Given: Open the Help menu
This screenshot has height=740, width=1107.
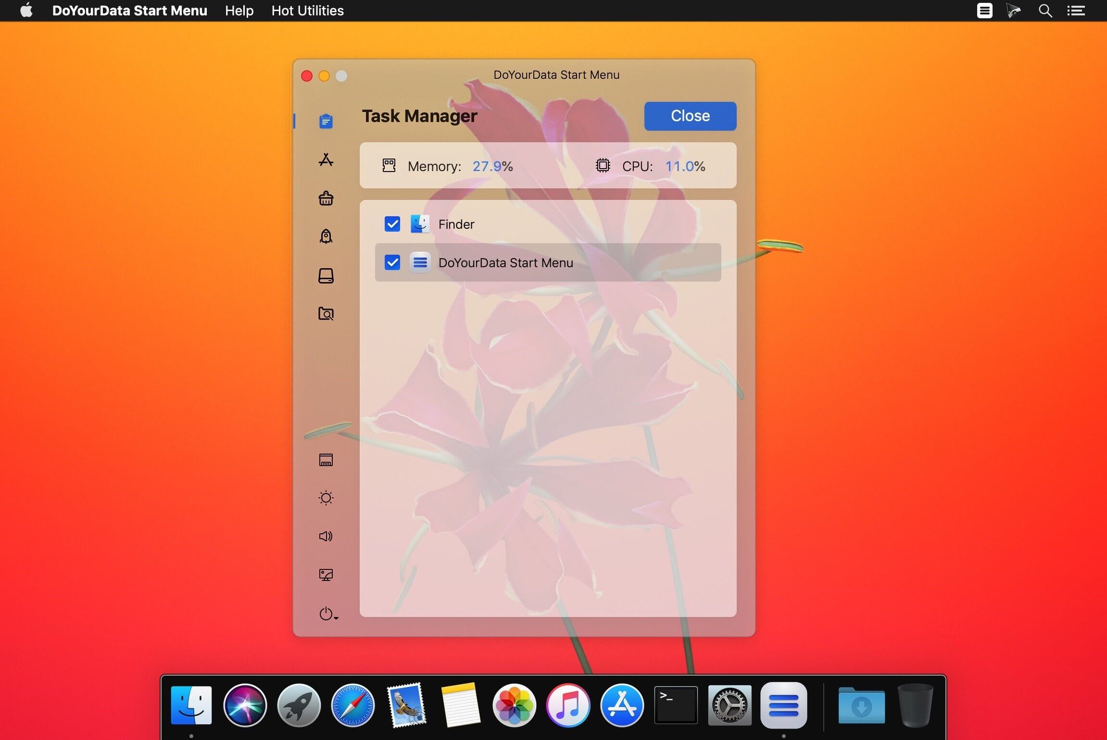Looking at the screenshot, I should 239,11.
